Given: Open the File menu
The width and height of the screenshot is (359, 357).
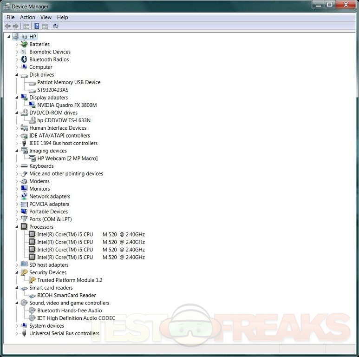Looking at the screenshot, I should [x=10, y=17].
